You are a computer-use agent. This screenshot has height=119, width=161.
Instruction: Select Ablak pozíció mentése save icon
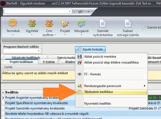pyautogui.click(x=79, y=57)
